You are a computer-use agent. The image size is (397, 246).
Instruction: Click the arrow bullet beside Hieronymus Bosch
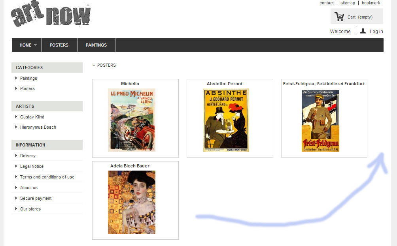tap(16, 127)
